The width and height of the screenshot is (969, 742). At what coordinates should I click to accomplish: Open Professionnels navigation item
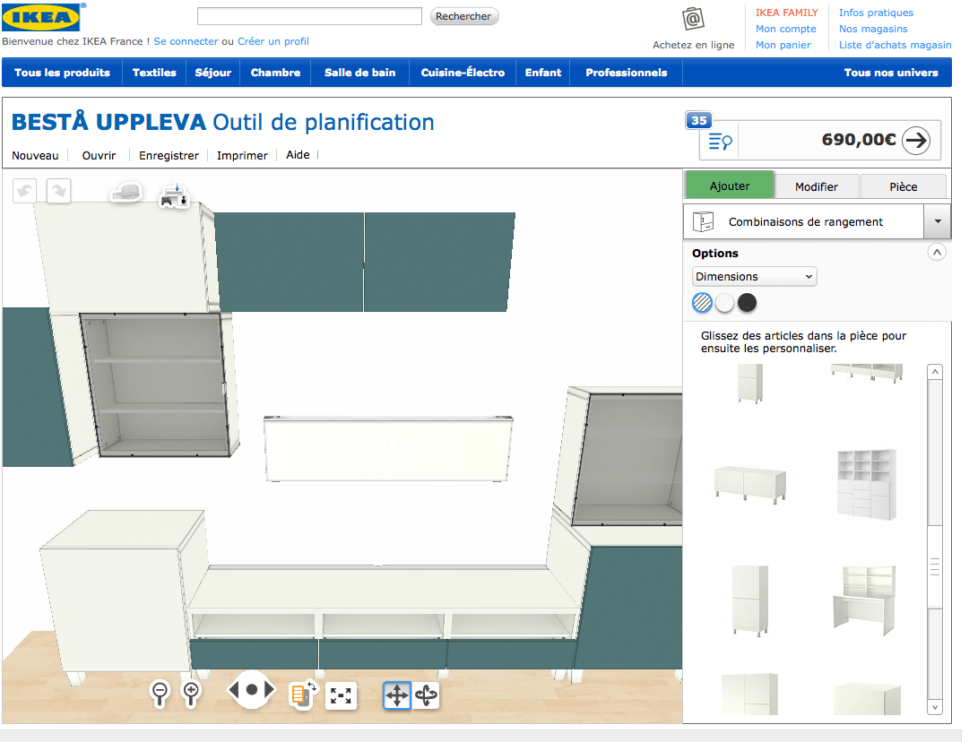click(x=627, y=73)
